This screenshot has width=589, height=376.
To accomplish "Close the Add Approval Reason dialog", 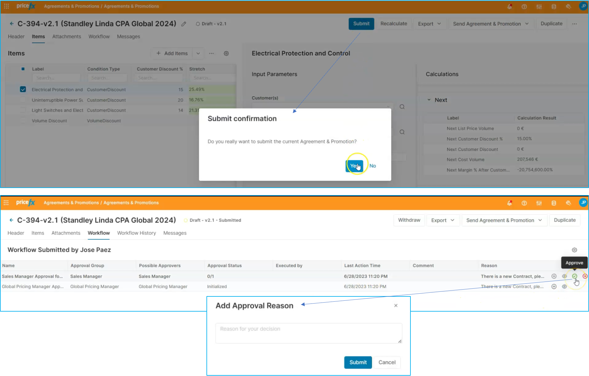I will [396, 305].
